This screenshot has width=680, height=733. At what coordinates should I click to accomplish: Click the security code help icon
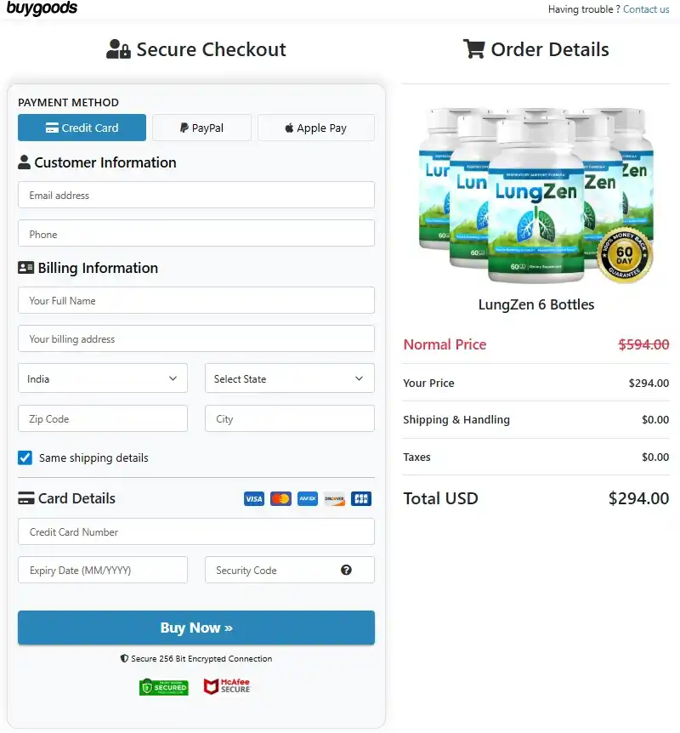pyautogui.click(x=346, y=570)
